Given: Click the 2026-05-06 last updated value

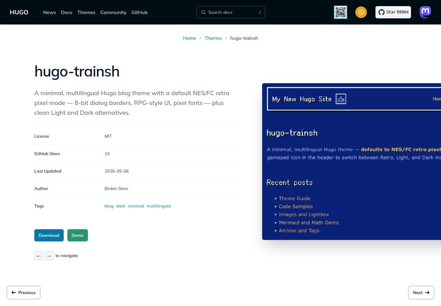Looking at the screenshot, I should pos(117,171).
